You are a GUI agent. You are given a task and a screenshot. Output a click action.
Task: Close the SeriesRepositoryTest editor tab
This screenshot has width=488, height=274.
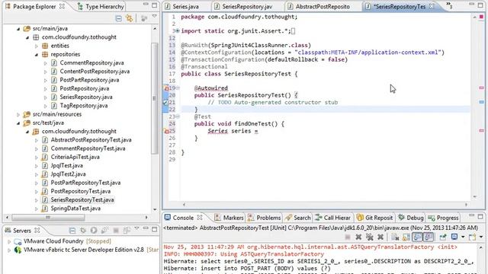coord(432,6)
